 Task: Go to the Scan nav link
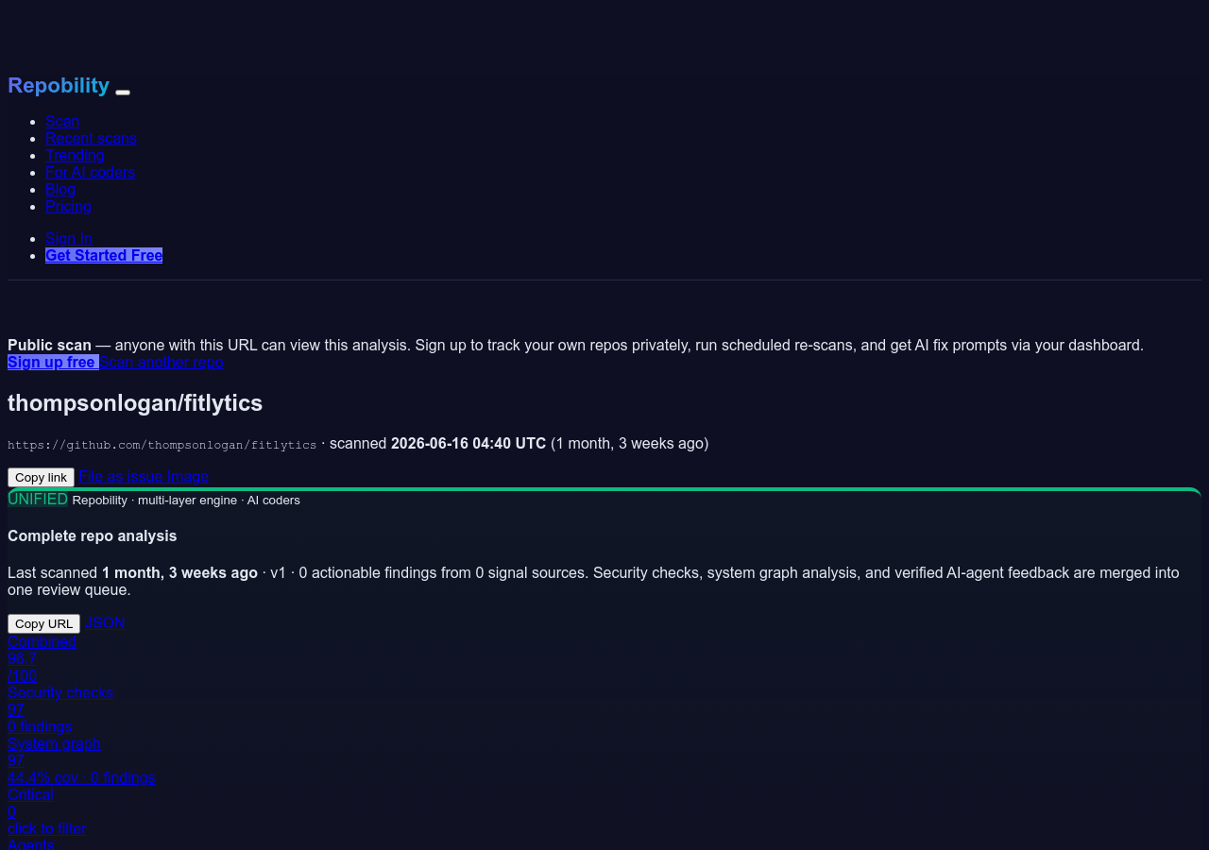[x=62, y=121]
